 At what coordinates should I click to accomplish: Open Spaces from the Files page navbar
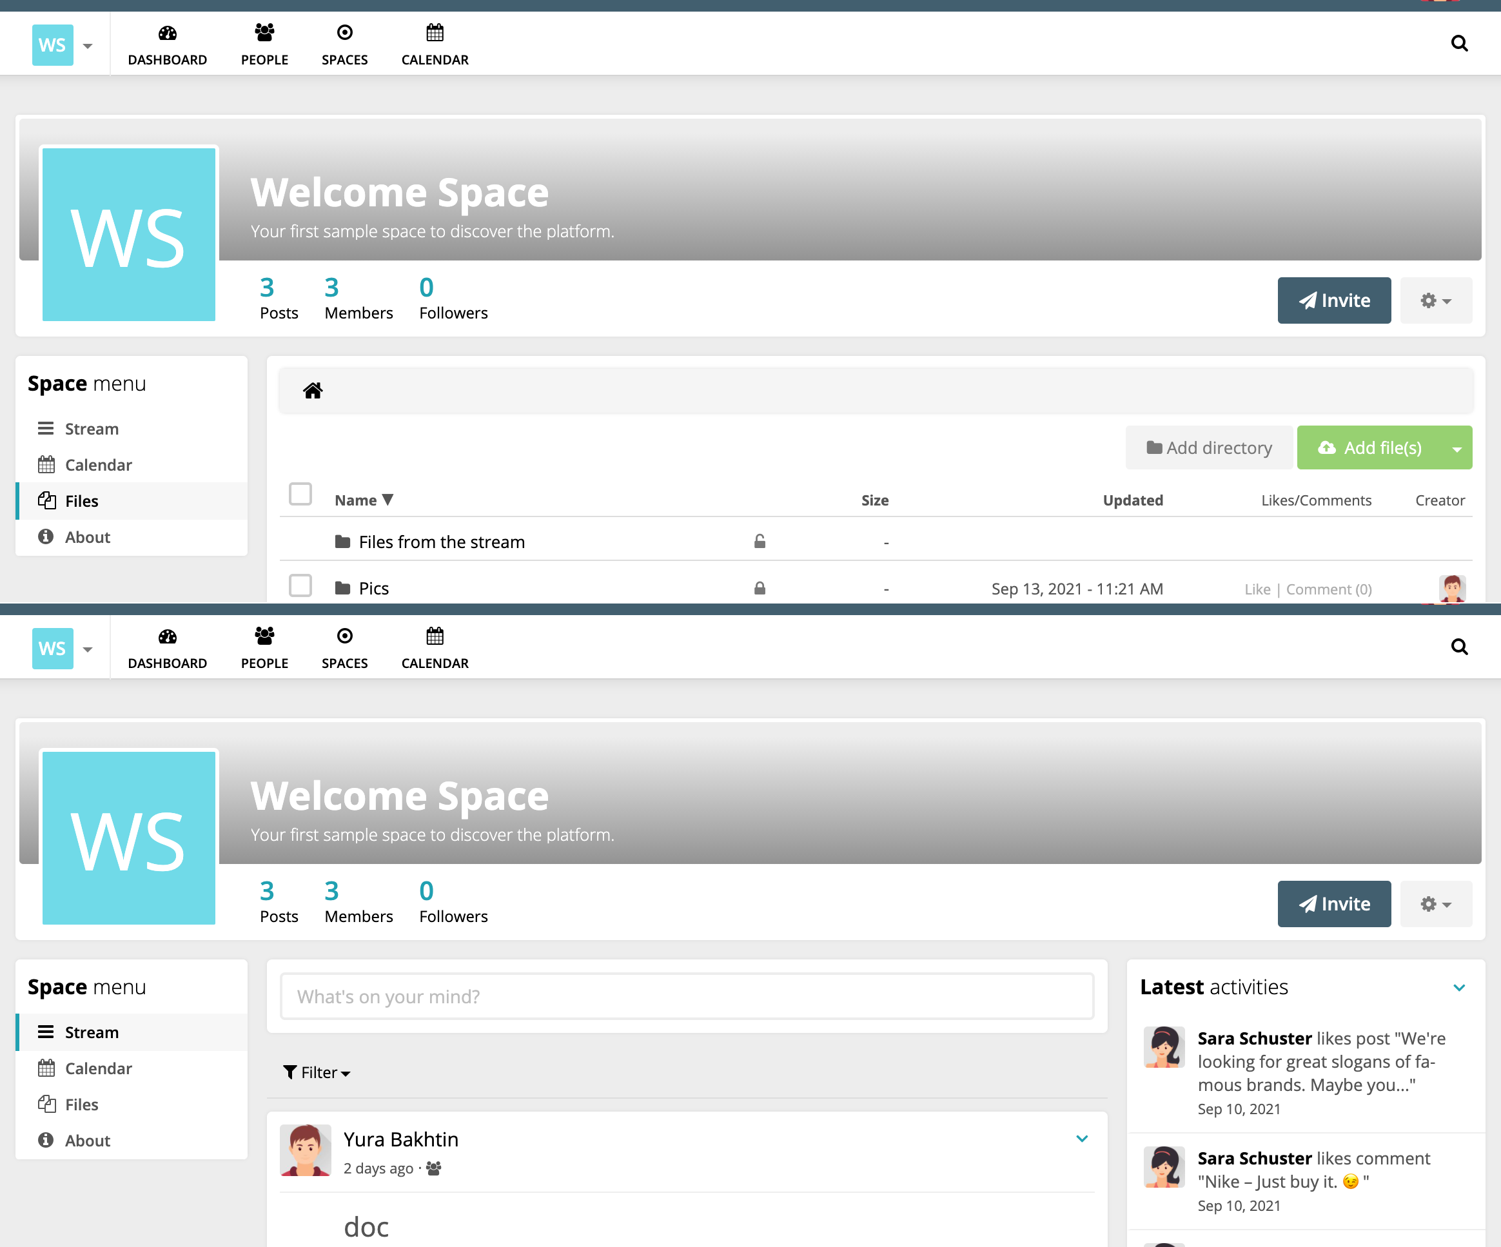[344, 46]
